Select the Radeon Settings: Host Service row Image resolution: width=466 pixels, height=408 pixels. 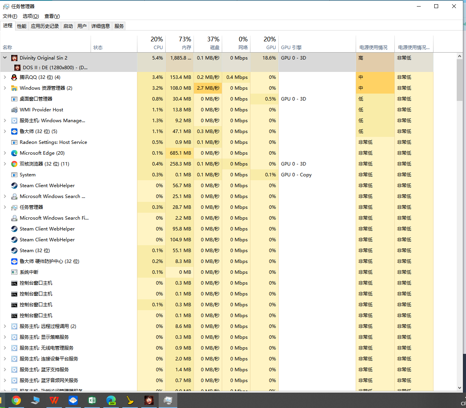click(x=217, y=142)
